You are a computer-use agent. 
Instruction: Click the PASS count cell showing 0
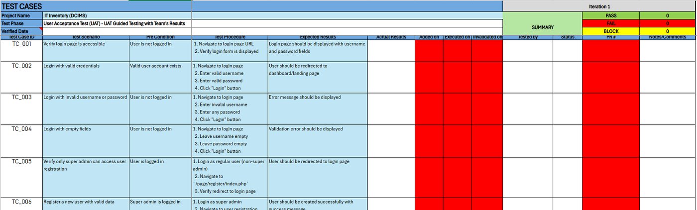[667, 15]
